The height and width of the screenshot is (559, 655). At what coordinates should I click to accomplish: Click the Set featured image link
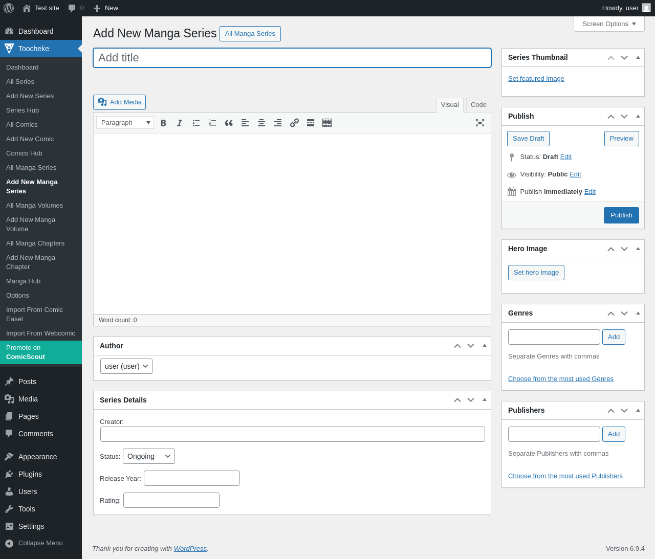click(536, 79)
